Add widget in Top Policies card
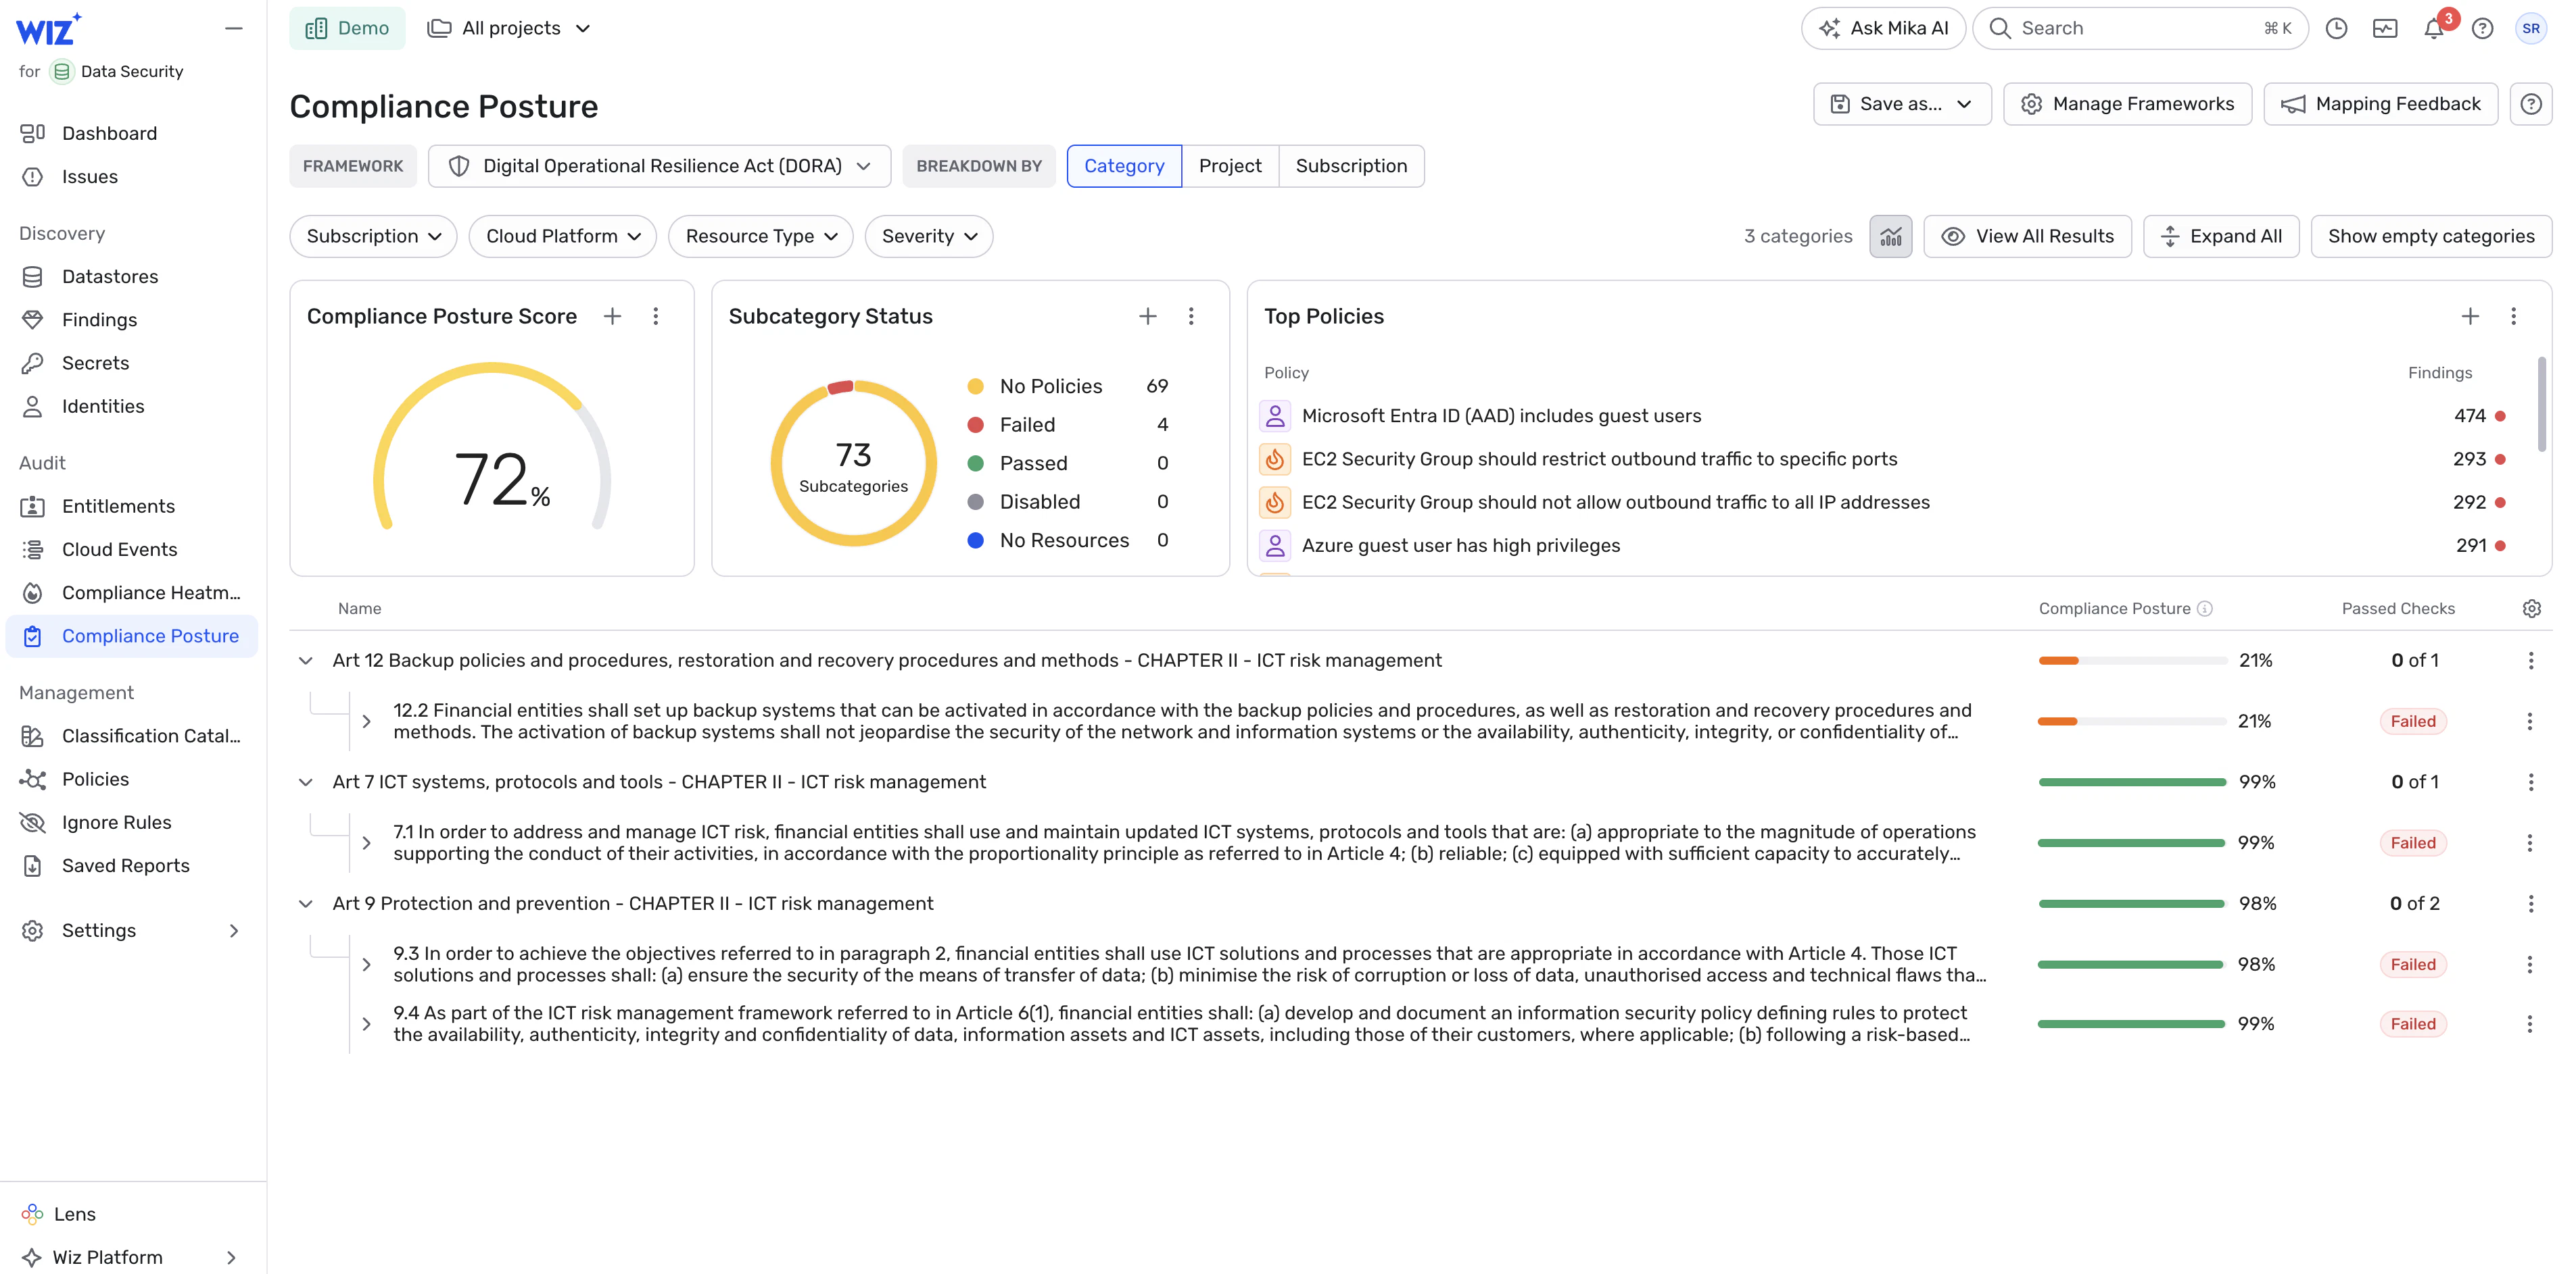 point(2470,315)
